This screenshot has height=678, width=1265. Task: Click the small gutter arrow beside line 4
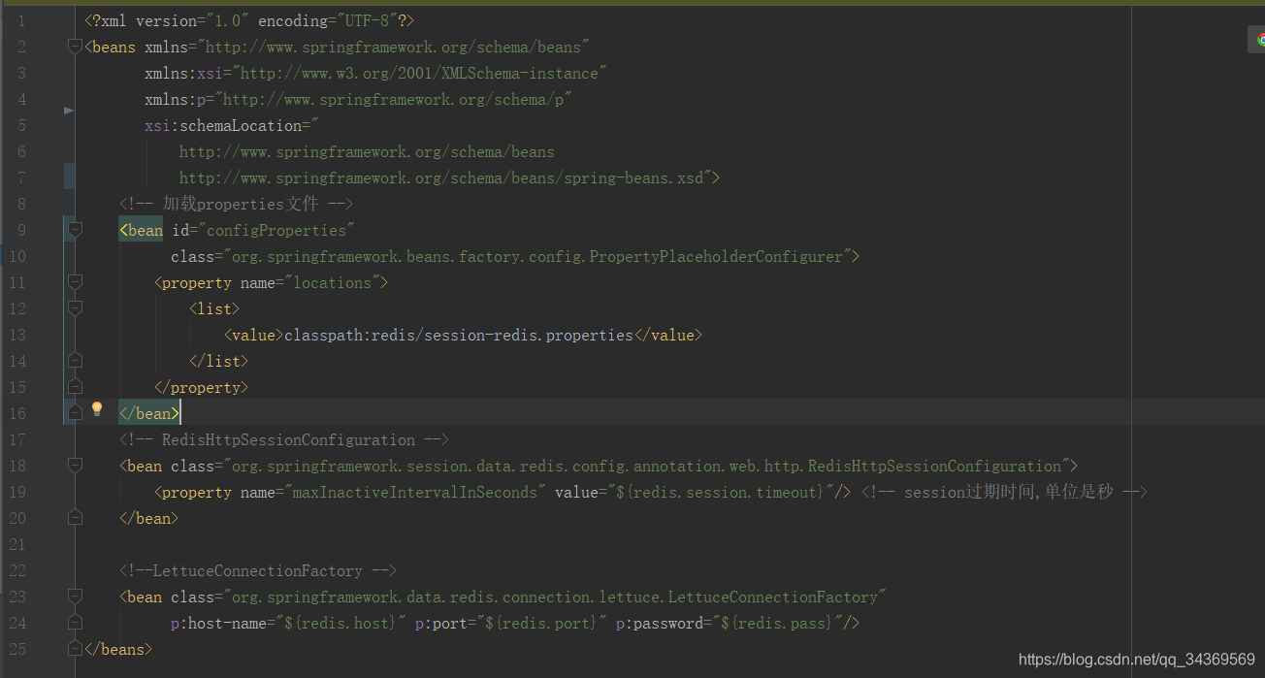click(x=69, y=111)
